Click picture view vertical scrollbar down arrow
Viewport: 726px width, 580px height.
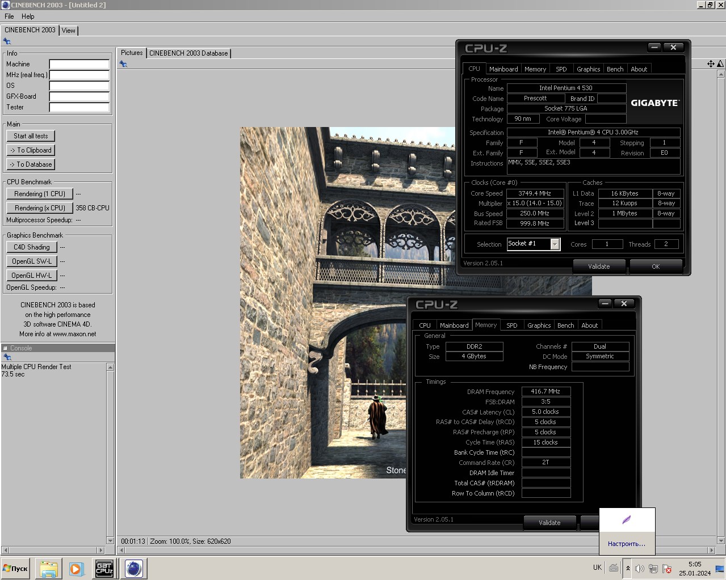[x=721, y=541]
